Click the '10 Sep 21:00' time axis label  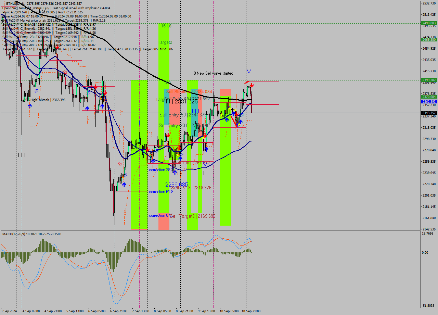click(251, 311)
